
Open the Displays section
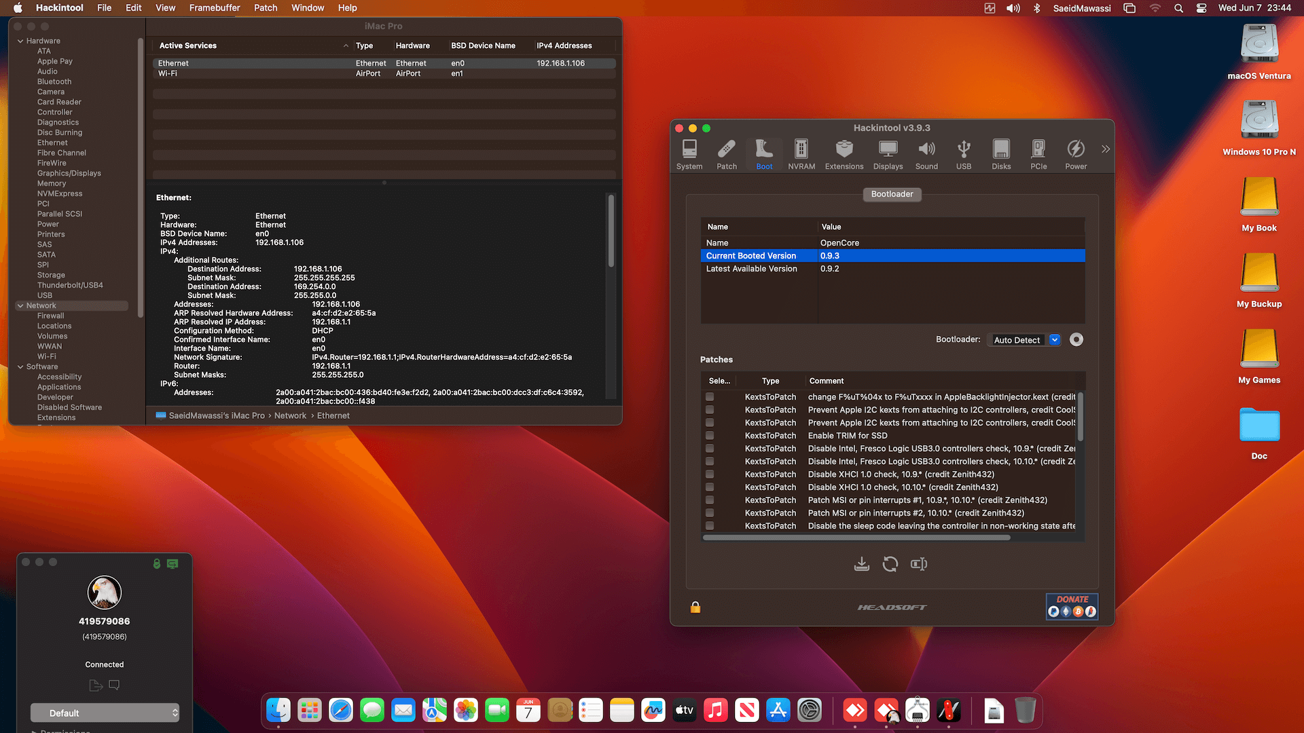point(888,155)
